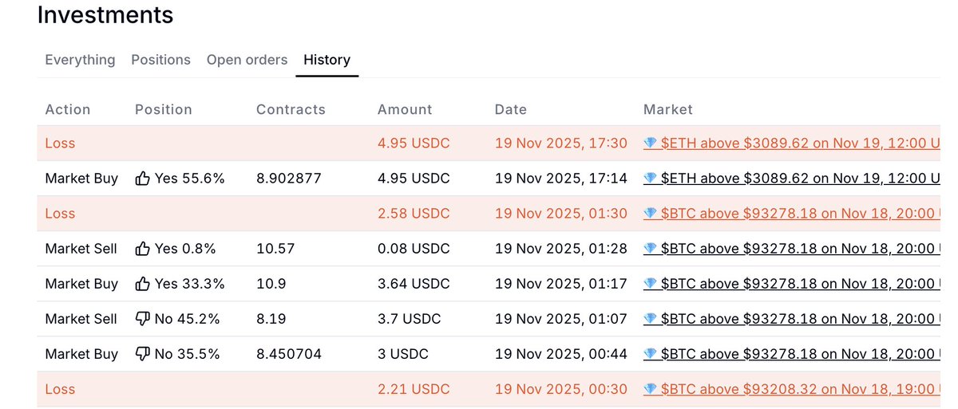958x409 pixels.
Task: Click the diamond icon in the 2.21 USDC Loss row
Action: pyautogui.click(x=650, y=389)
